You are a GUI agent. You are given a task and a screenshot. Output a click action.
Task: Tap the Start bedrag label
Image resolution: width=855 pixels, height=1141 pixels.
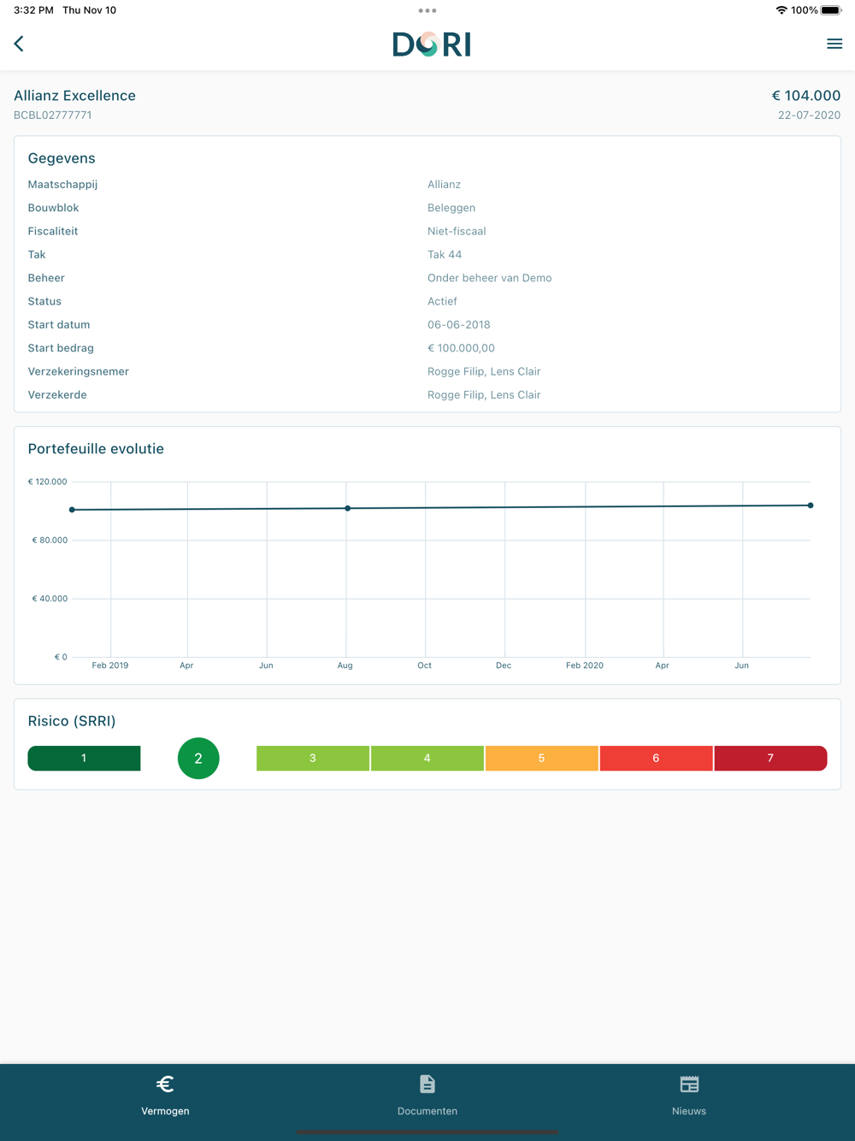point(61,348)
